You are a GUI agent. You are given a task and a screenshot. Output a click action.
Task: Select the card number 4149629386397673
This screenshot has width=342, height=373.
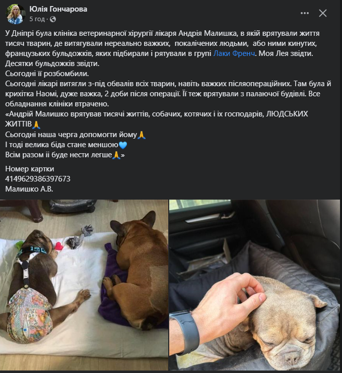(x=38, y=178)
